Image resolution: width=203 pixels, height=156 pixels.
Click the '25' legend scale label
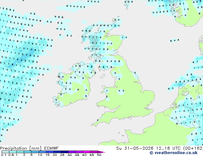point(62,155)
